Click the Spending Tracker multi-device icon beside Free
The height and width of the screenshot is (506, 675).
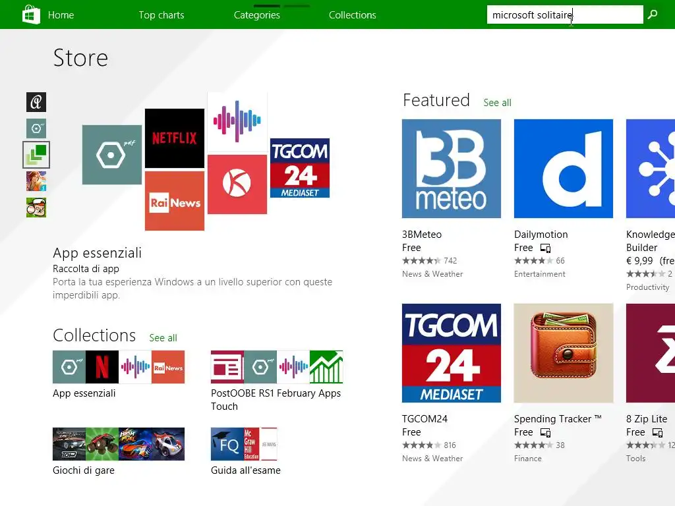click(x=545, y=433)
